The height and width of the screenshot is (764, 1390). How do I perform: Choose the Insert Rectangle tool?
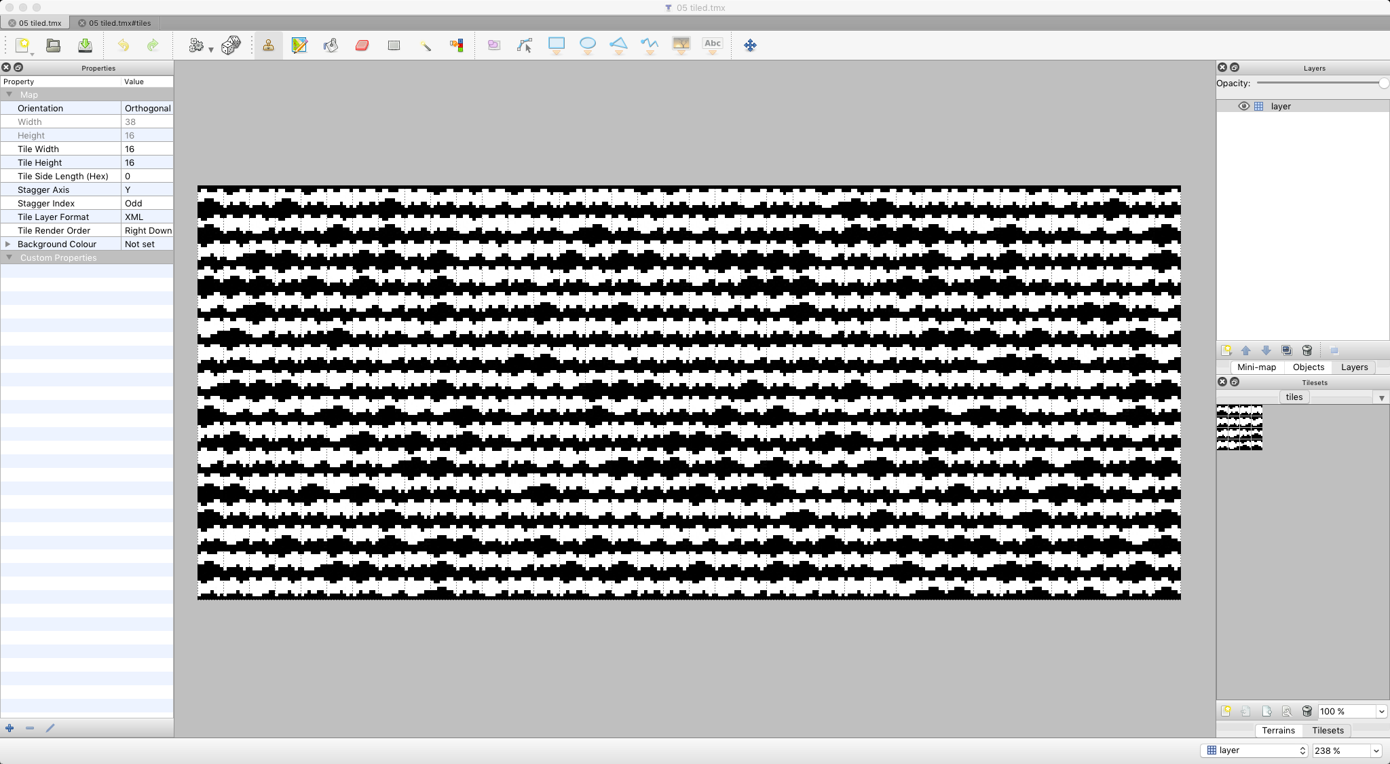click(x=557, y=46)
